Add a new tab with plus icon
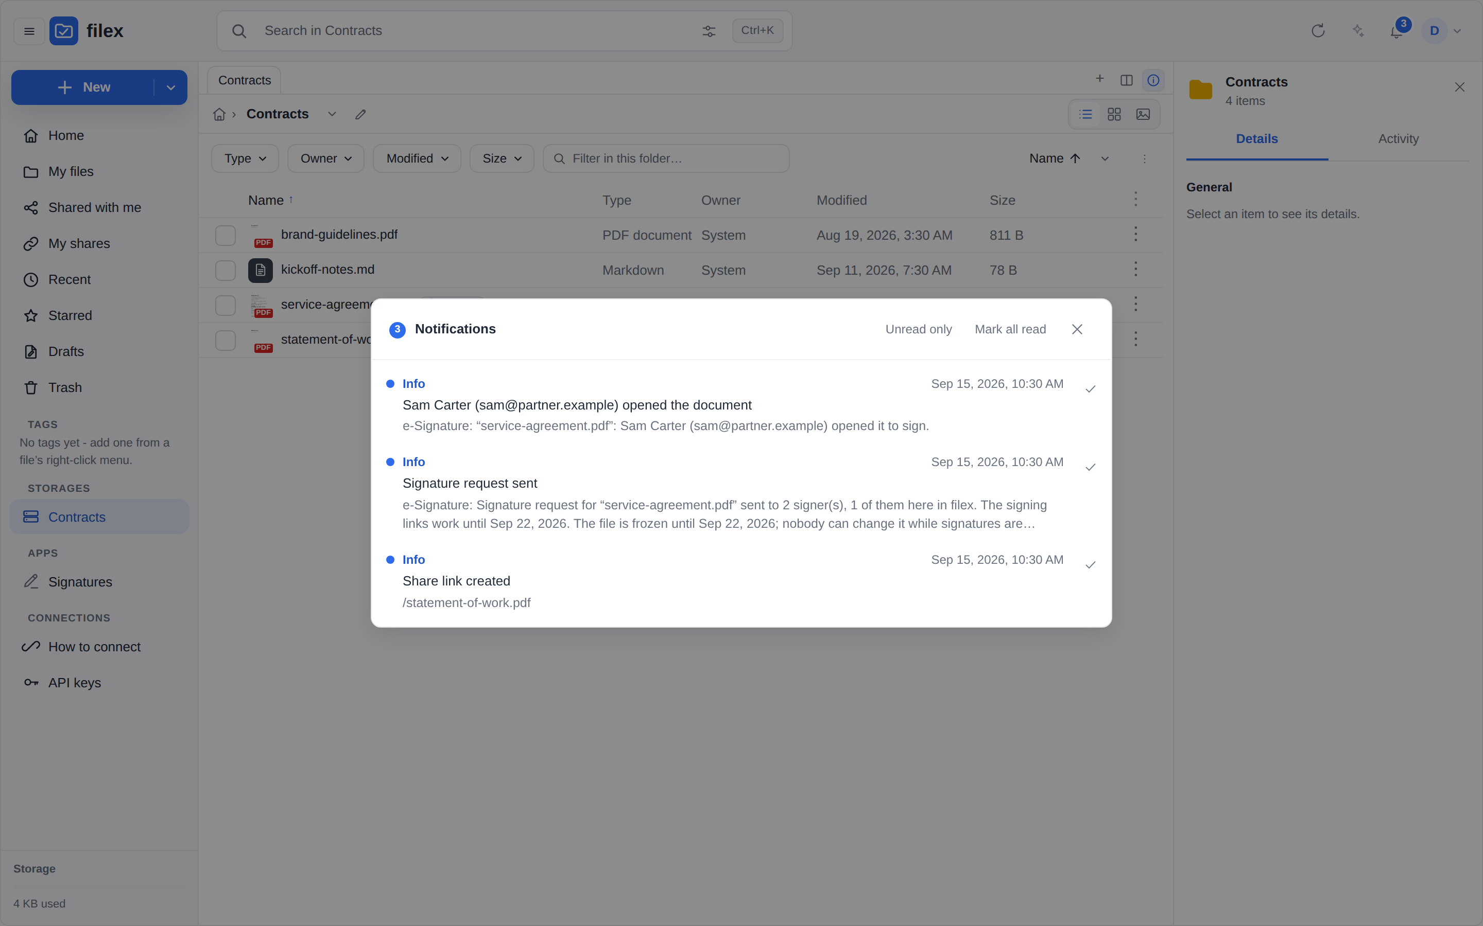 click(1099, 79)
